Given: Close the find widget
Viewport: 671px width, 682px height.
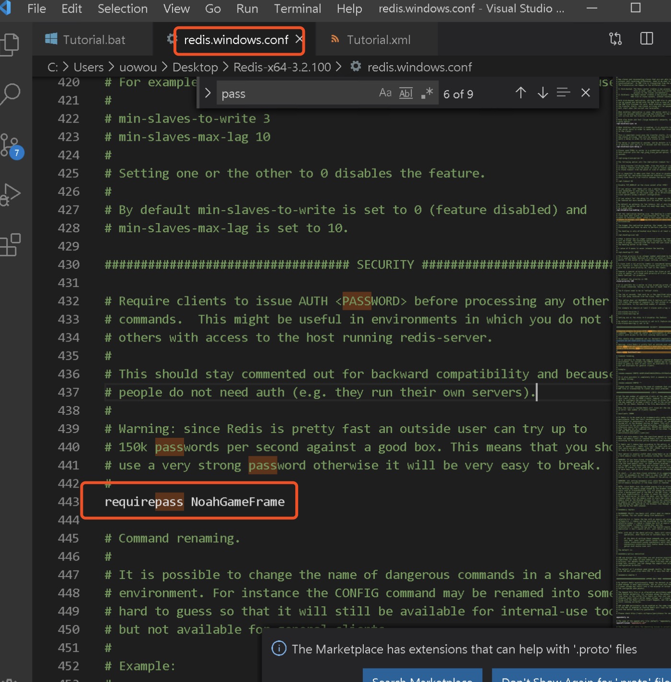Looking at the screenshot, I should click(586, 93).
